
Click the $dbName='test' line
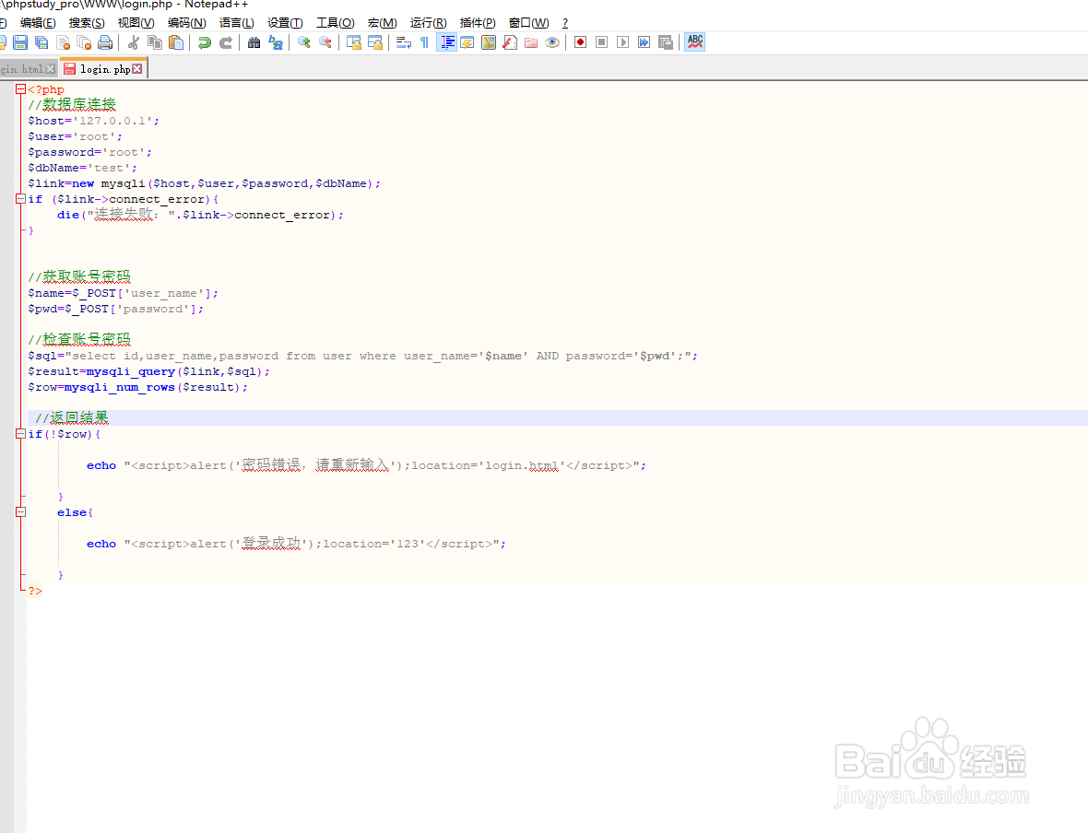pos(83,168)
